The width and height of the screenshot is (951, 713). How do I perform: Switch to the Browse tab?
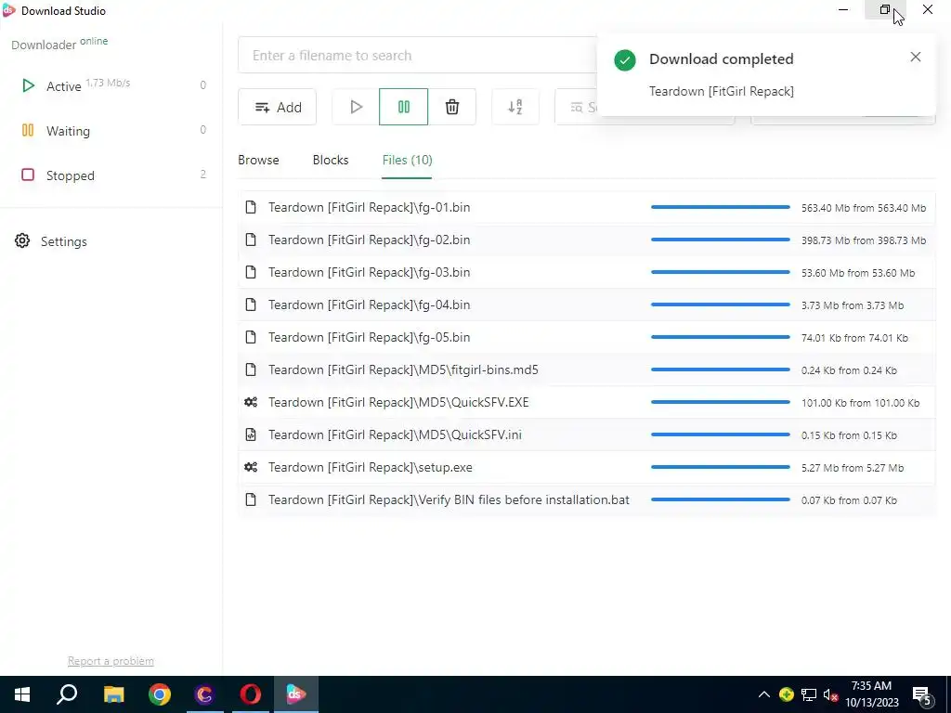[x=258, y=160]
